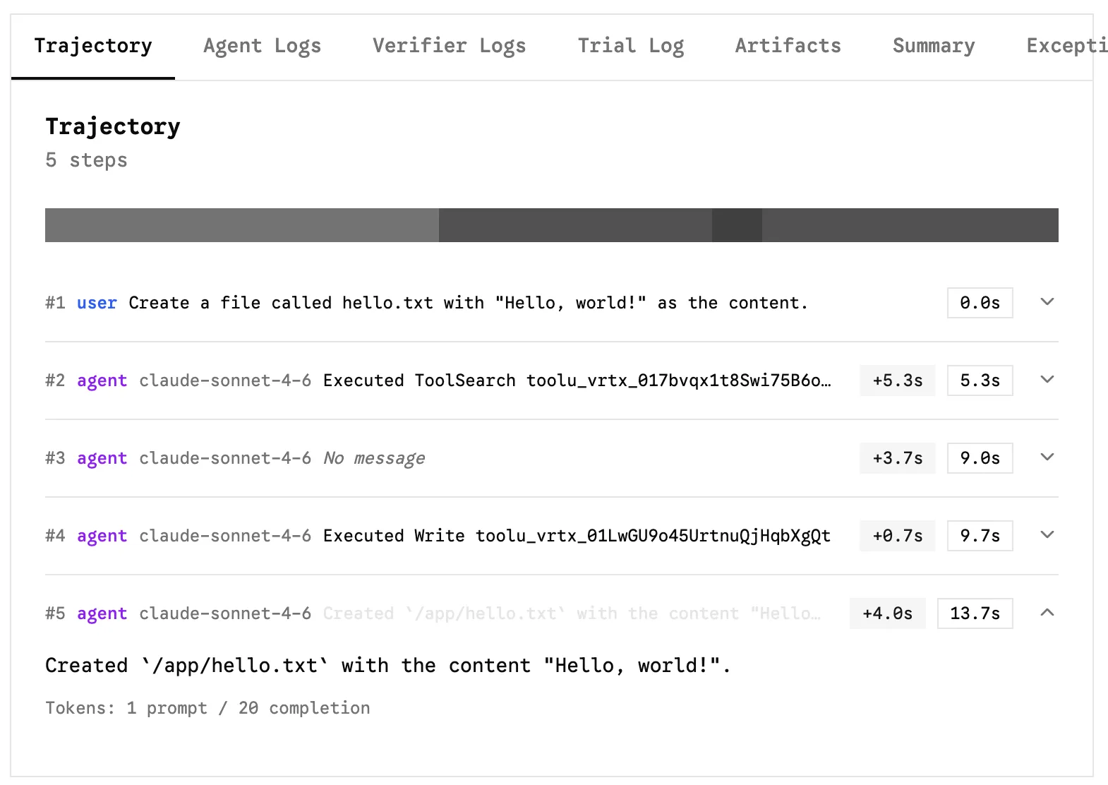Click the 13.7s elapsed time badge

[x=975, y=613]
